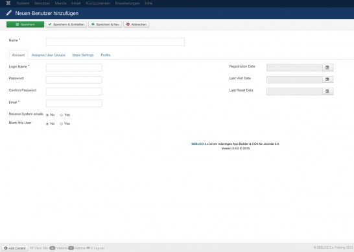Open the Registration Date calendar picker

[327, 68]
